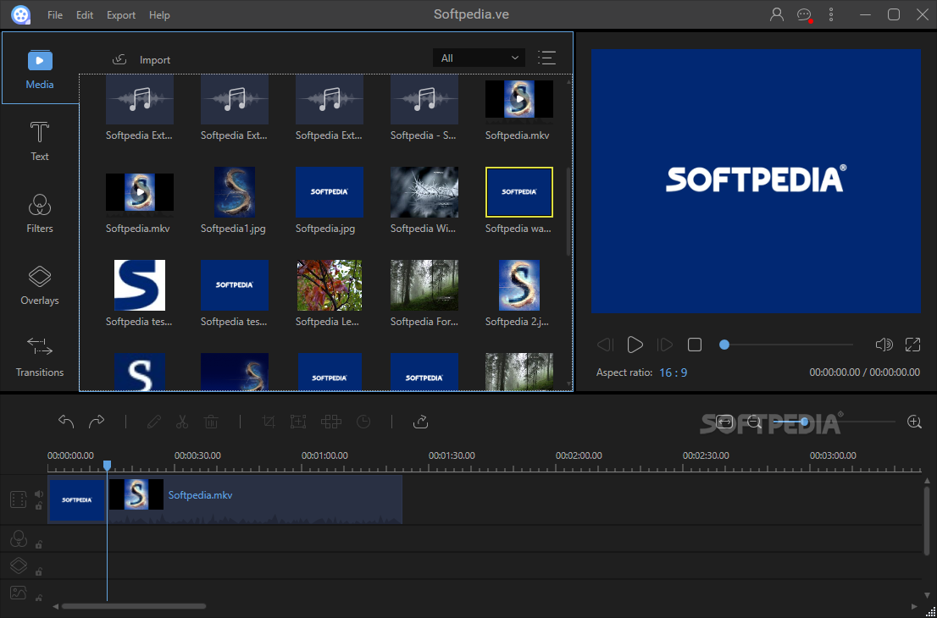Open the Overlays panel
937x618 pixels.
[x=40, y=284]
